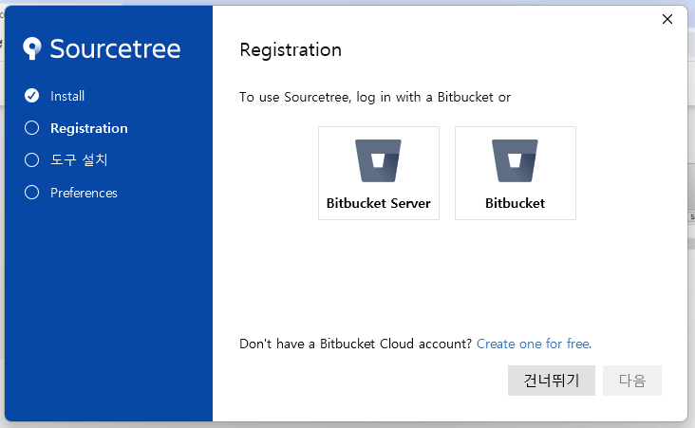This screenshot has height=428, width=695.
Task: Go to the 도구 설치 step label
Action: (x=79, y=160)
